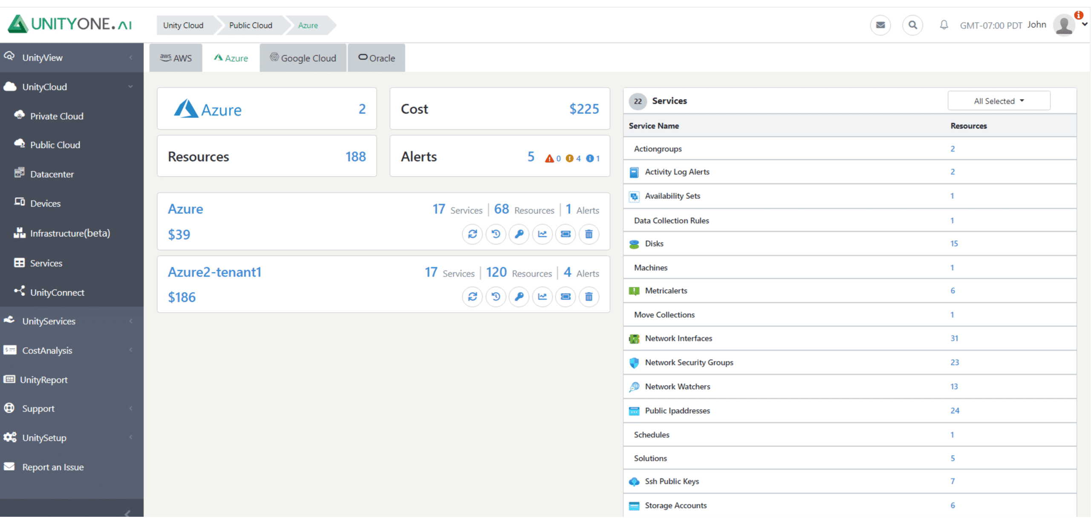Click the Disks resource count 15
The width and height of the screenshot is (1091, 524).
(x=954, y=244)
